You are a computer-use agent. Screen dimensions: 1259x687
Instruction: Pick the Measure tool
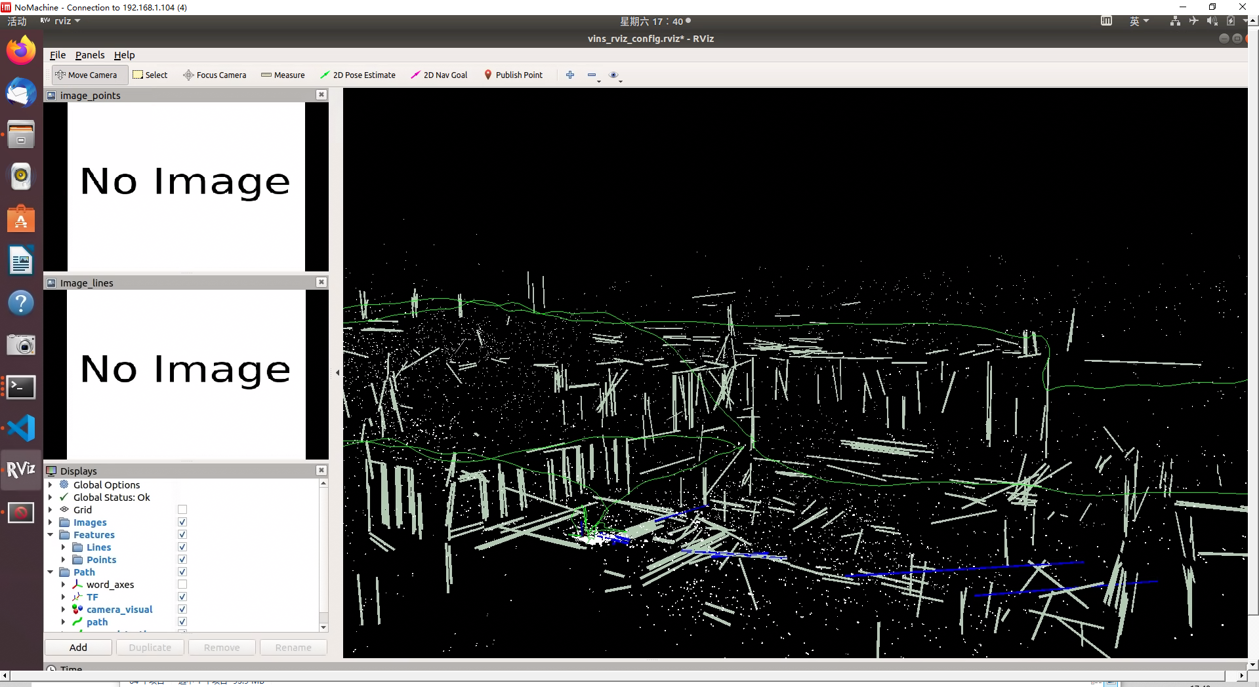pos(283,75)
